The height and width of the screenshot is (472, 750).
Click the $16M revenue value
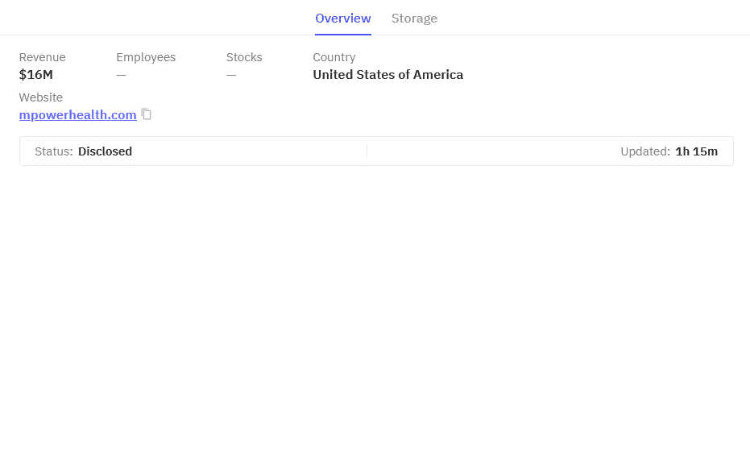pos(36,75)
